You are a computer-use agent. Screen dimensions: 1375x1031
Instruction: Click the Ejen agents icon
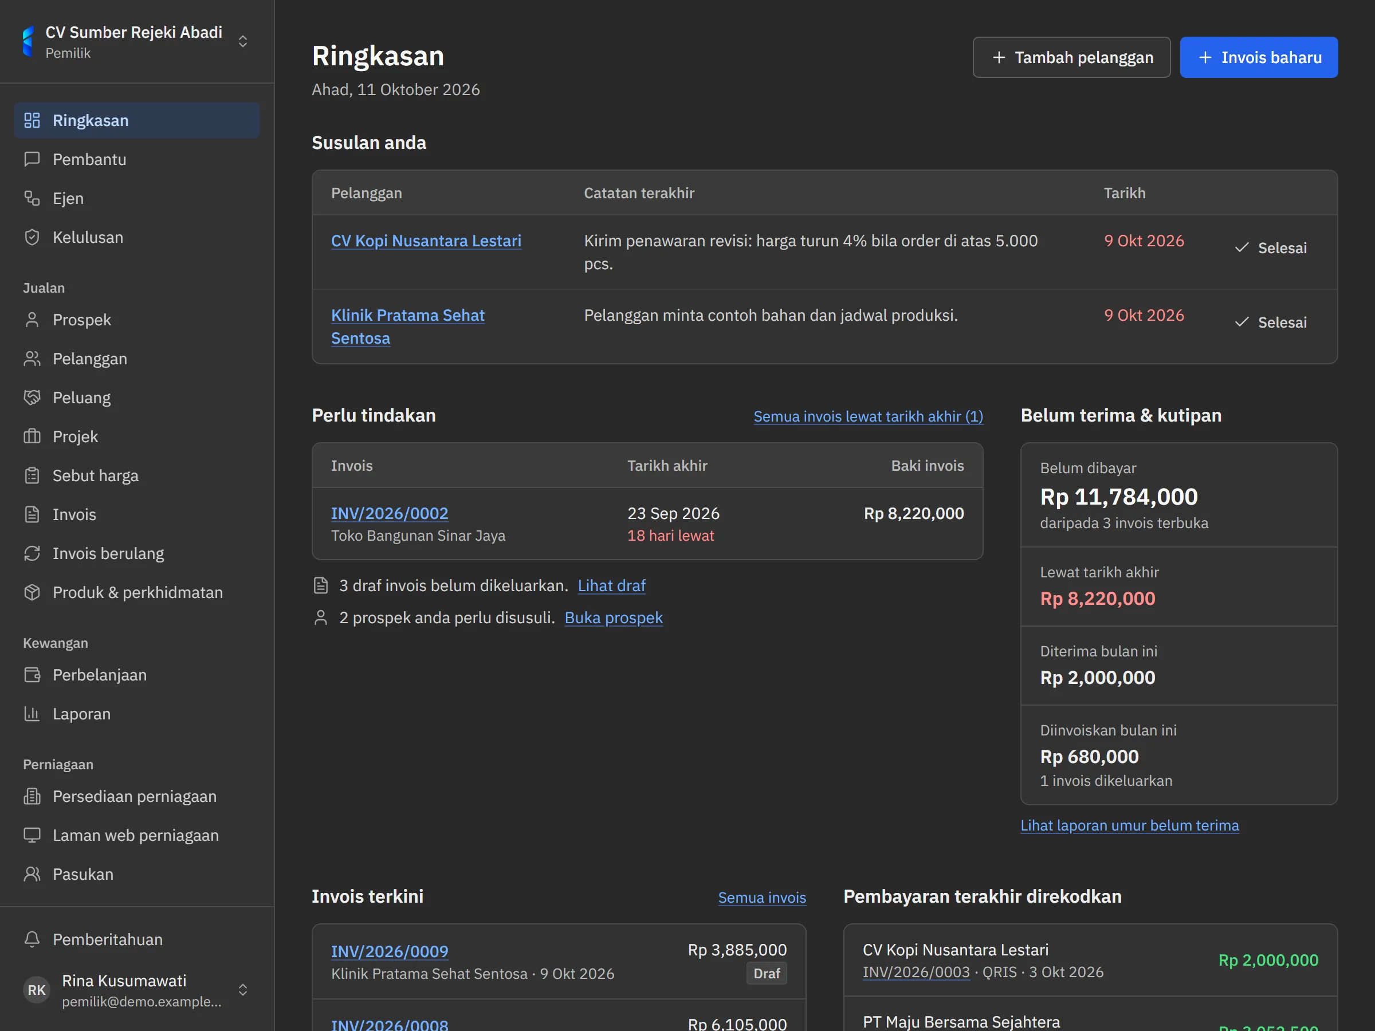[x=32, y=198]
